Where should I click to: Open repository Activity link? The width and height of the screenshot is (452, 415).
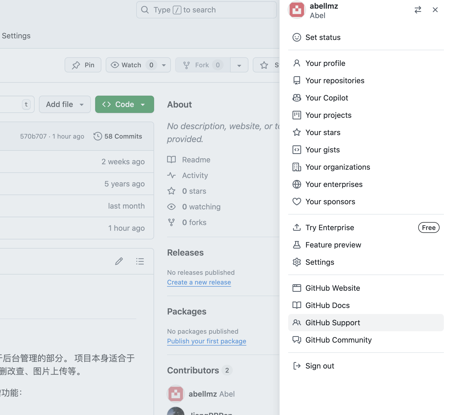pos(188,175)
